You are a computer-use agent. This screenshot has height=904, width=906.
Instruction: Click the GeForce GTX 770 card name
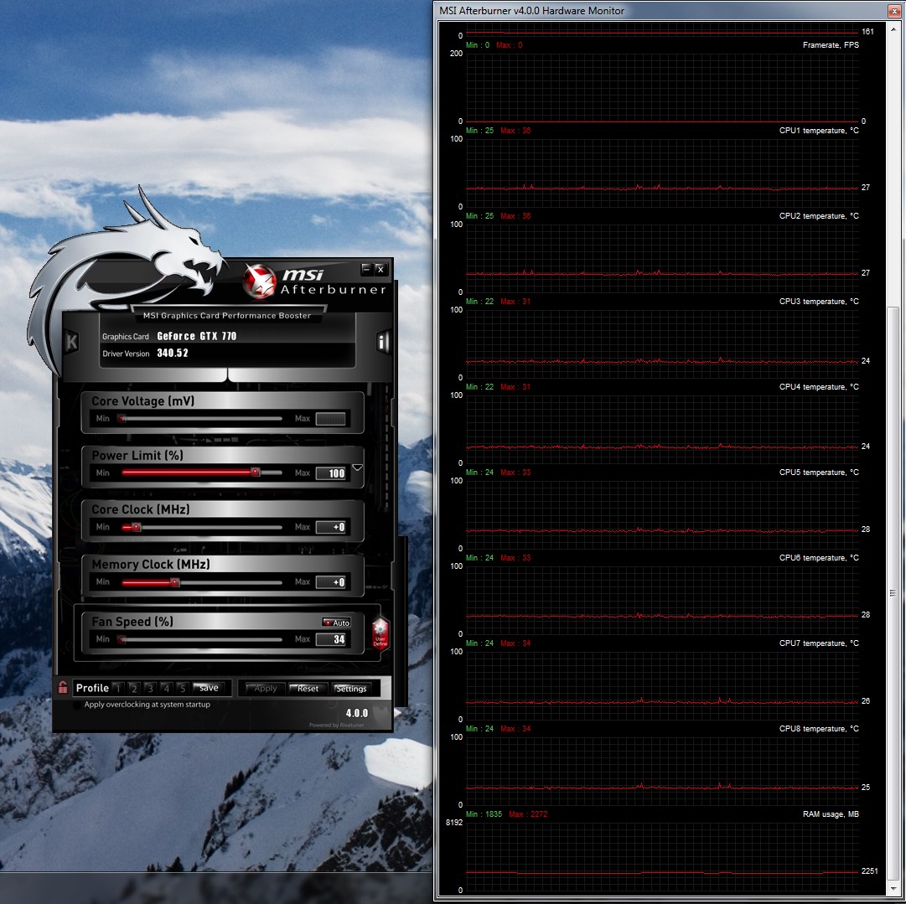point(196,336)
